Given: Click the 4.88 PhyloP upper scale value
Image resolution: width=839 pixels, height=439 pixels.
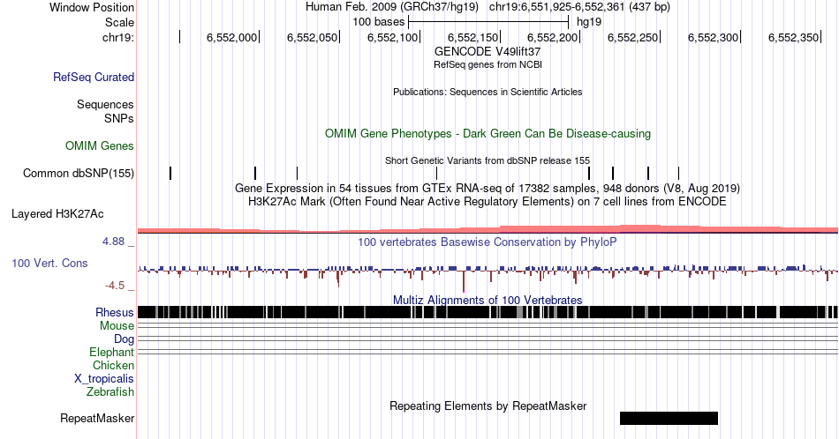Looking at the screenshot, I should click(113, 242).
